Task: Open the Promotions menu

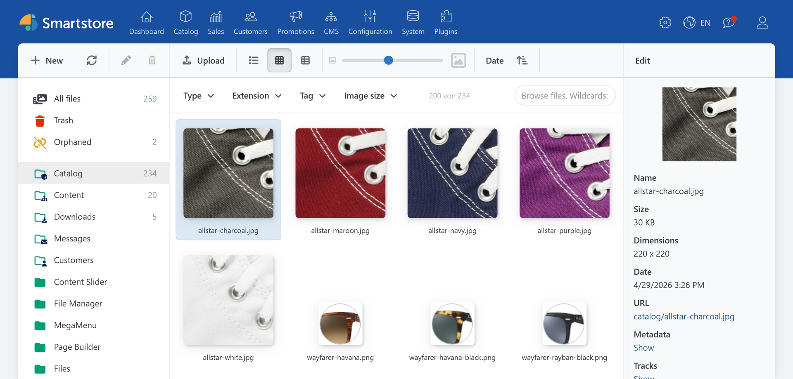Action: 295,23
